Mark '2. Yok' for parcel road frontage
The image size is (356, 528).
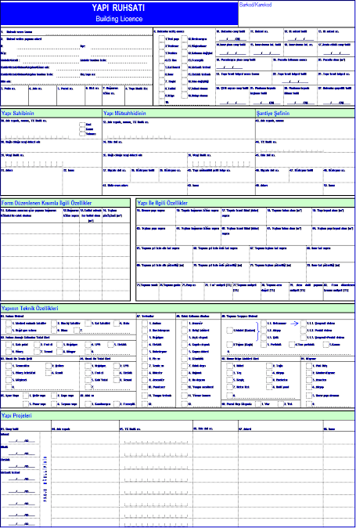point(281,403)
